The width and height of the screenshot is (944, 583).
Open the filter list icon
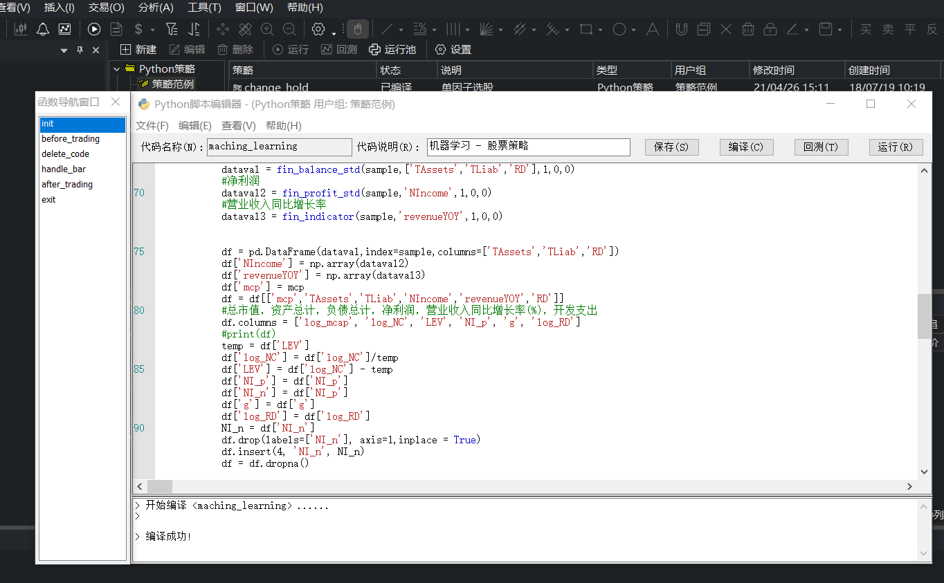172,29
